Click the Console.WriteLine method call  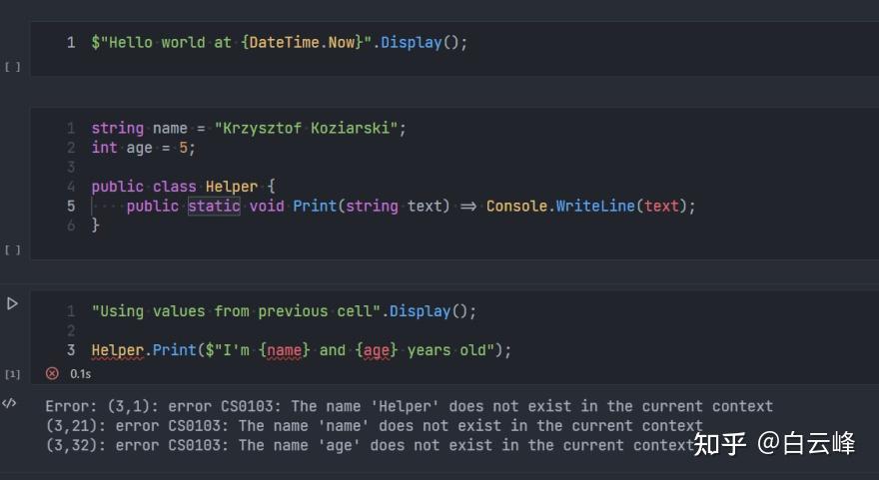coord(560,207)
